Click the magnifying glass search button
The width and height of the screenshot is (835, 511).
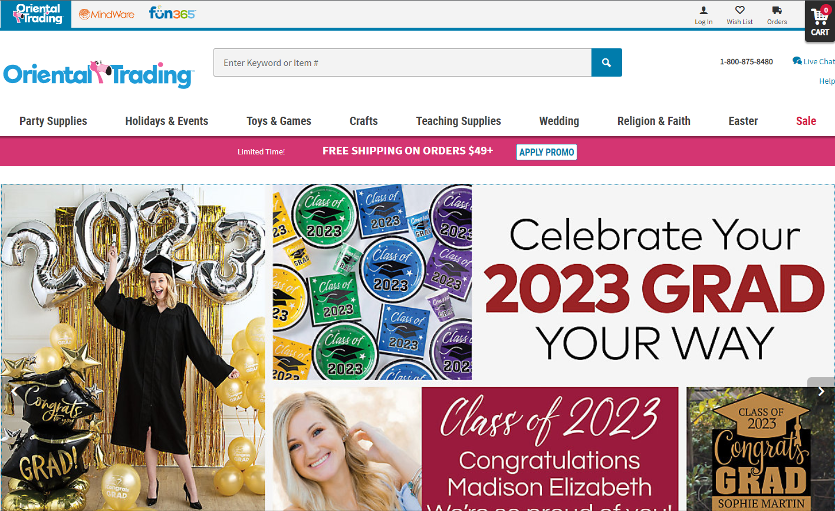[606, 62]
